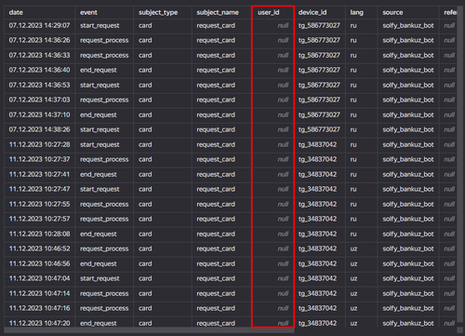Click date cell 11.12.2023 10:47:14
Image resolution: width=465 pixels, height=336 pixels.
coord(39,293)
